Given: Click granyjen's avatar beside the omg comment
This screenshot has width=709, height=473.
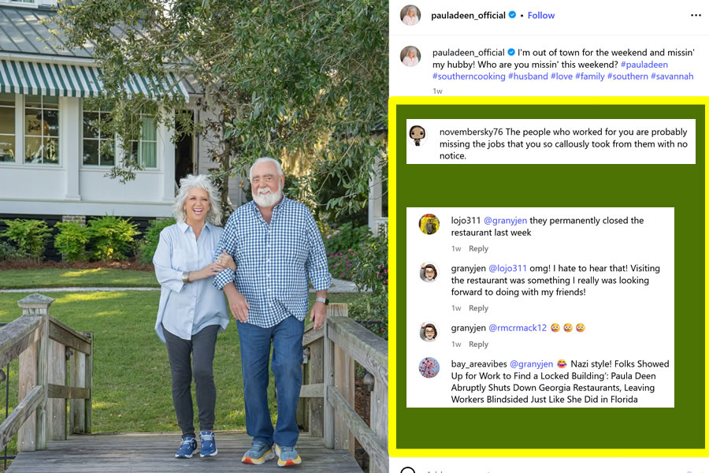Looking at the screenshot, I should point(429,272).
